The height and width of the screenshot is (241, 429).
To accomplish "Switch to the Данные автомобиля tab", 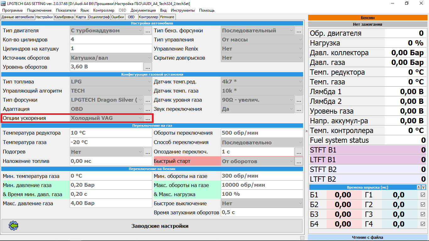I will (x=18, y=17).
